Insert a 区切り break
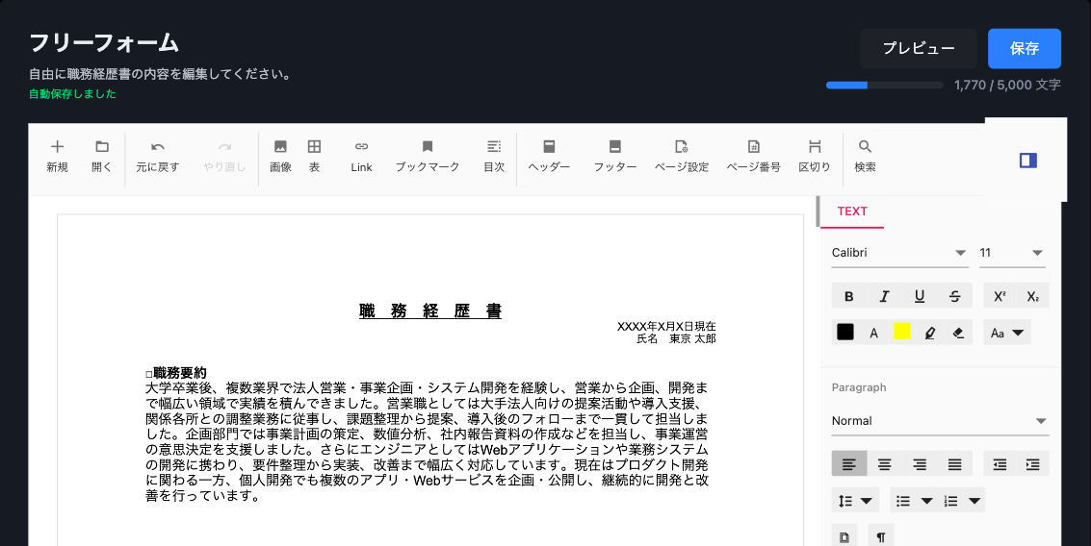The height and width of the screenshot is (546, 1091). (x=814, y=156)
